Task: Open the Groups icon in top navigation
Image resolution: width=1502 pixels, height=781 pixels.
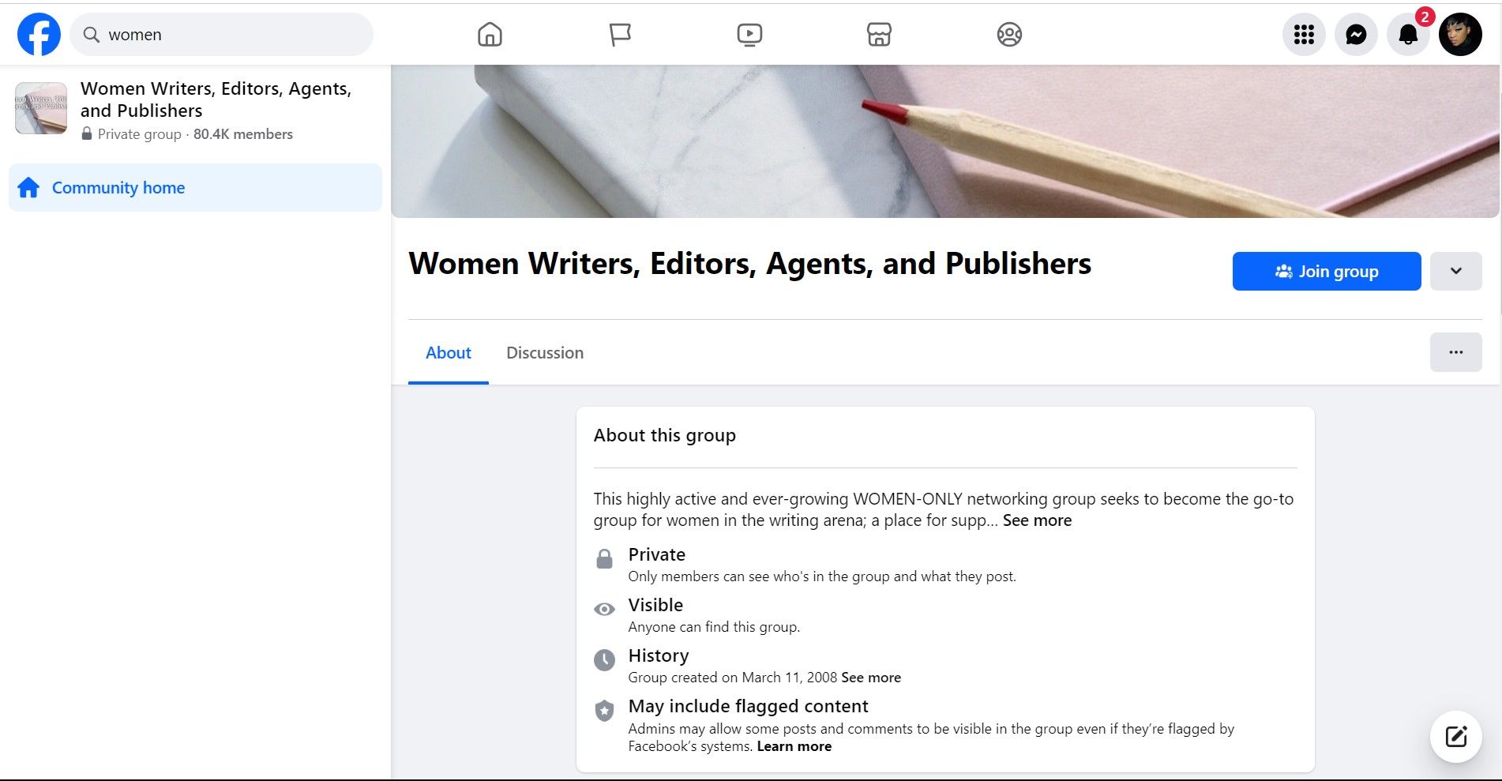Action: click(1009, 34)
